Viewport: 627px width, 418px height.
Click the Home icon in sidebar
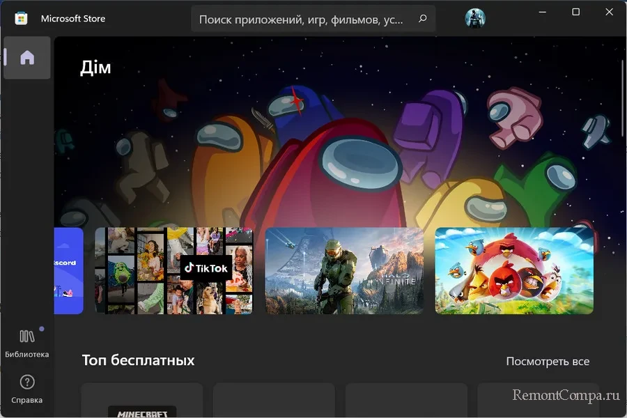tap(27, 58)
